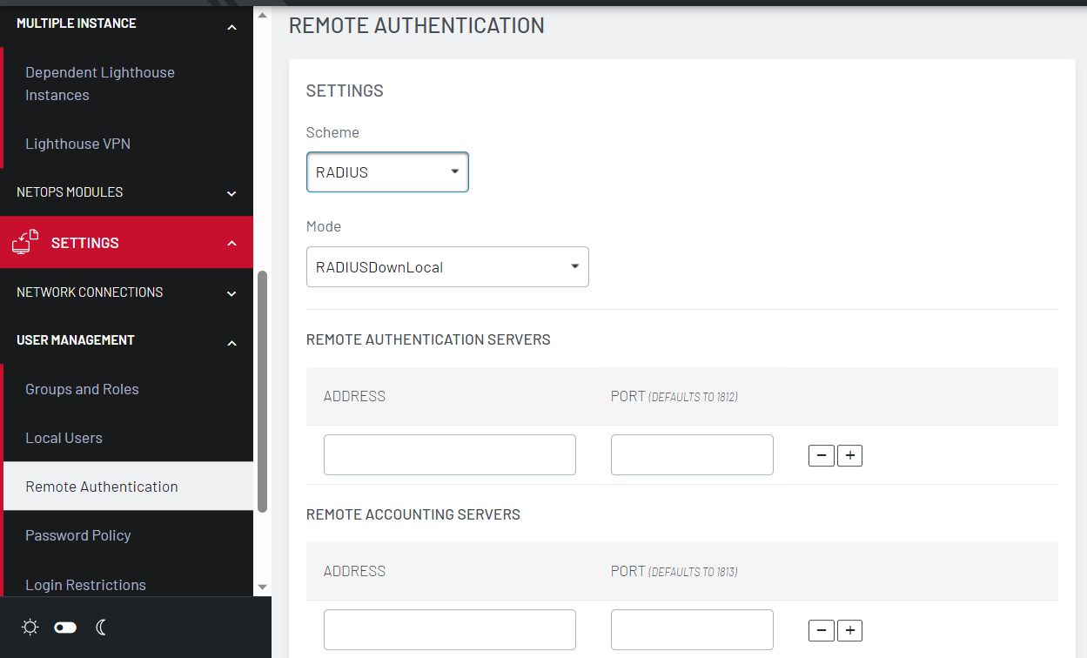Go to Password Policy settings
The height and width of the screenshot is (658, 1087).
(78, 535)
